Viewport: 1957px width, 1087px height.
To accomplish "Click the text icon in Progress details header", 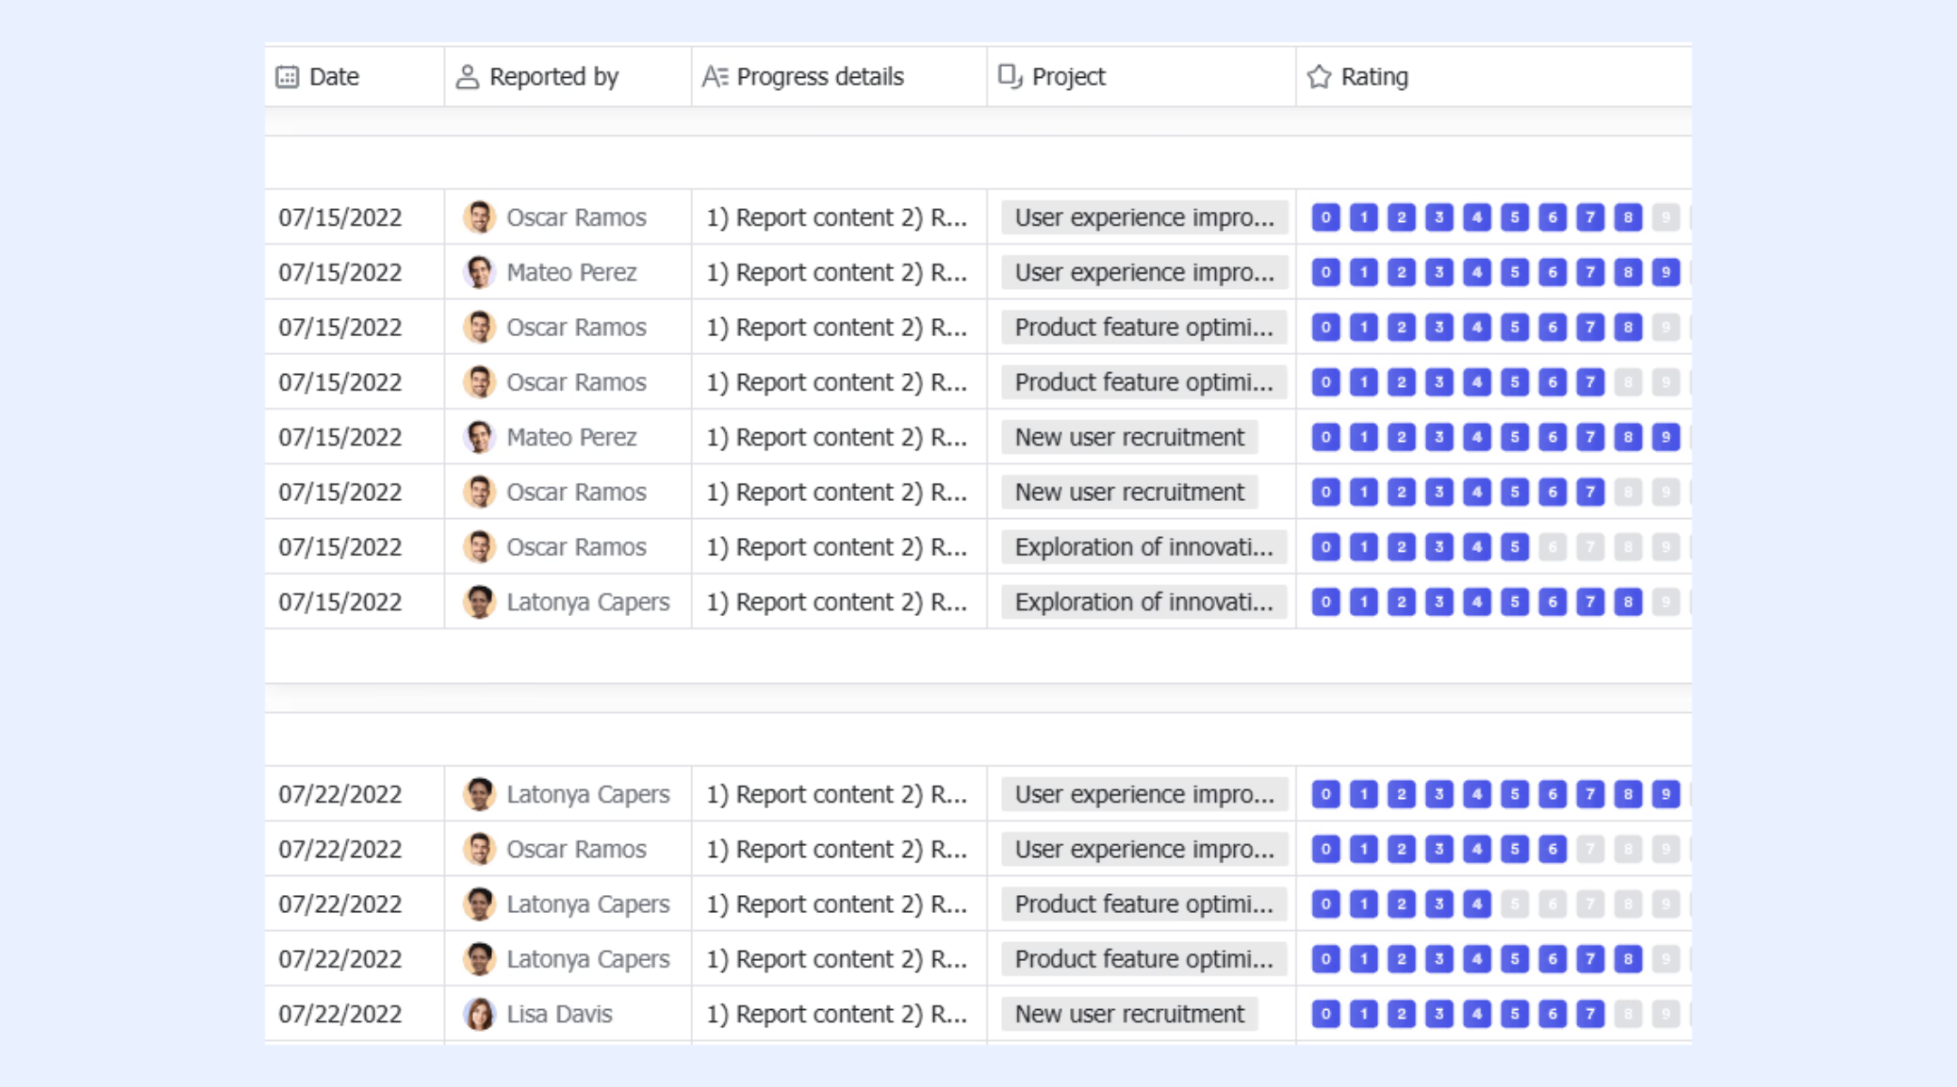I will click(715, 77).
